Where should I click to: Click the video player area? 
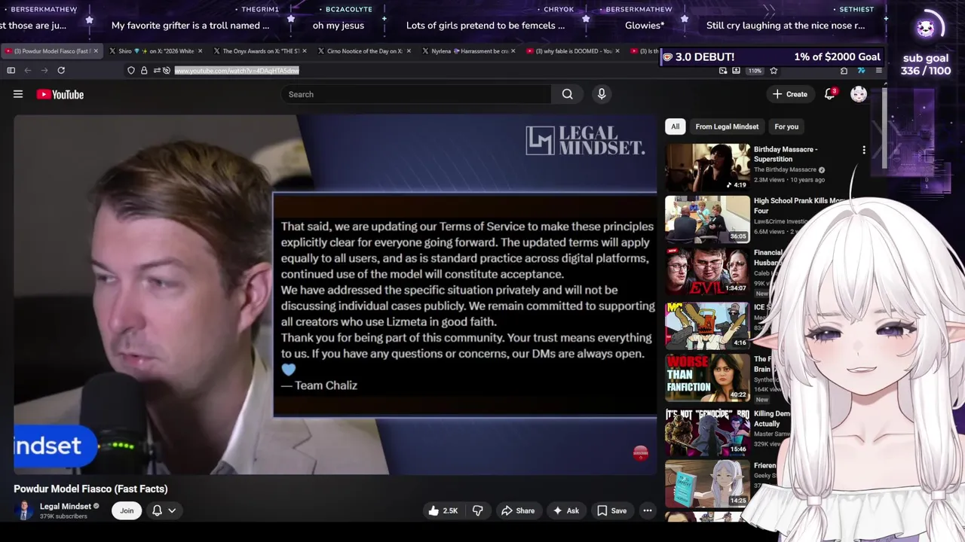(335, 294)
